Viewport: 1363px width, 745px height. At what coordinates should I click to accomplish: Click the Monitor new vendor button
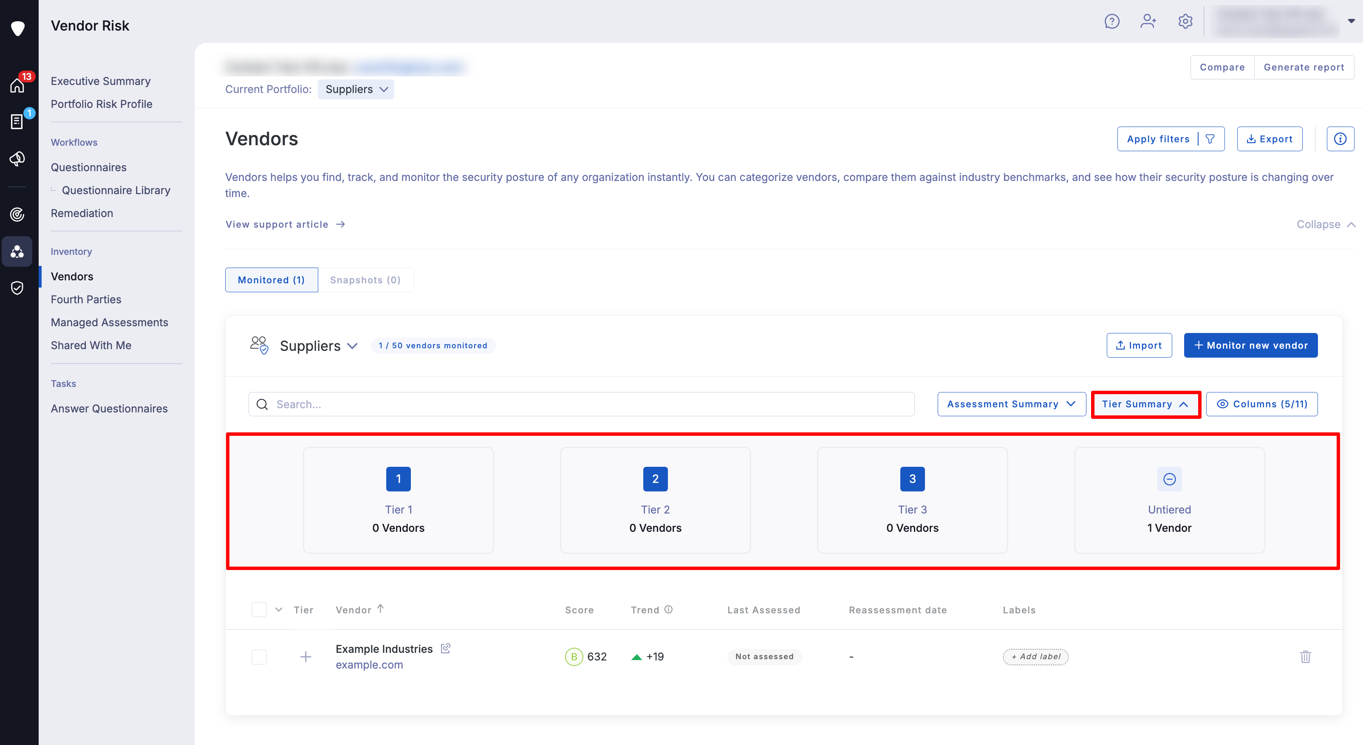(1250, 345)
